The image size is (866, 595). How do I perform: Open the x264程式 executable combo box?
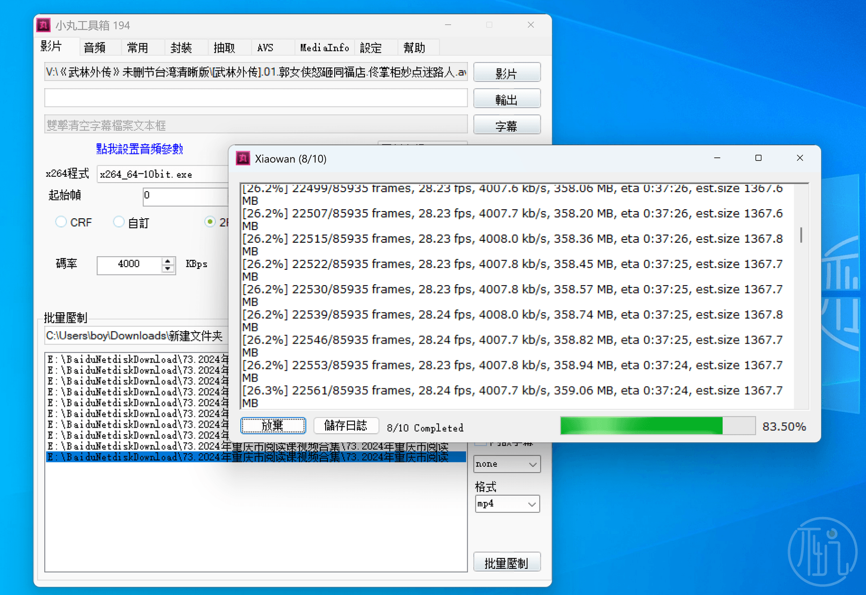tap(162, 174)
